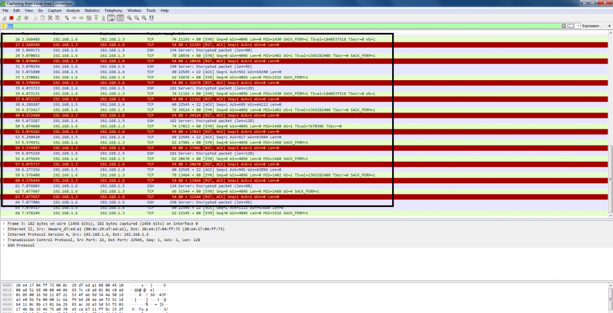The image size is (613, 313).
Task: Jump to last packet icon
Action: 103,18
